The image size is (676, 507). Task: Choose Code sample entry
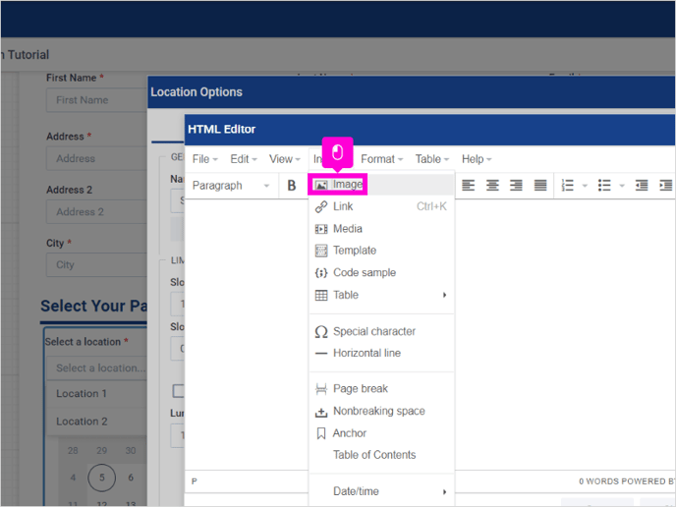click(381, 272)
